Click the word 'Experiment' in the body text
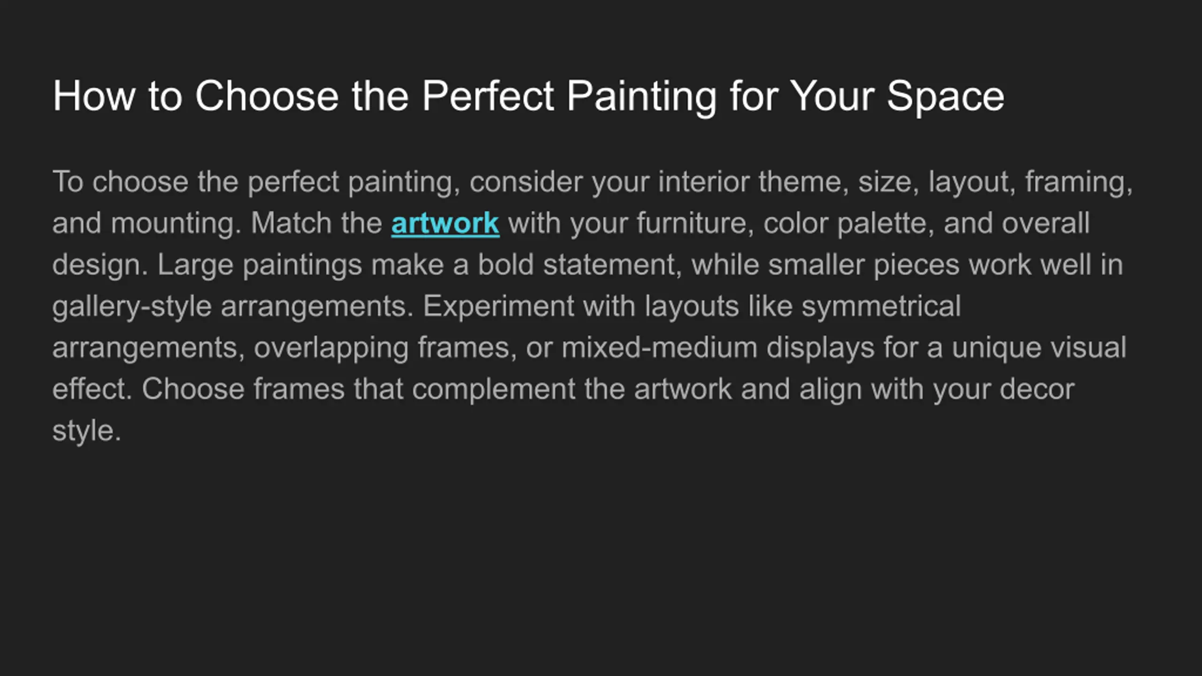 click(498, 306)
